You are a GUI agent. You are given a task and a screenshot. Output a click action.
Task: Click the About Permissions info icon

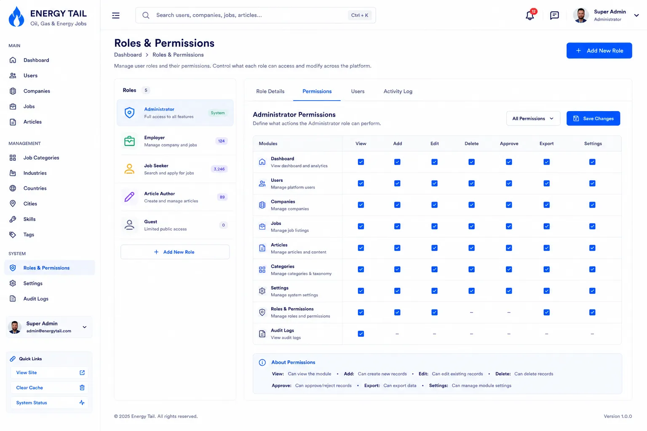[262, 362]
